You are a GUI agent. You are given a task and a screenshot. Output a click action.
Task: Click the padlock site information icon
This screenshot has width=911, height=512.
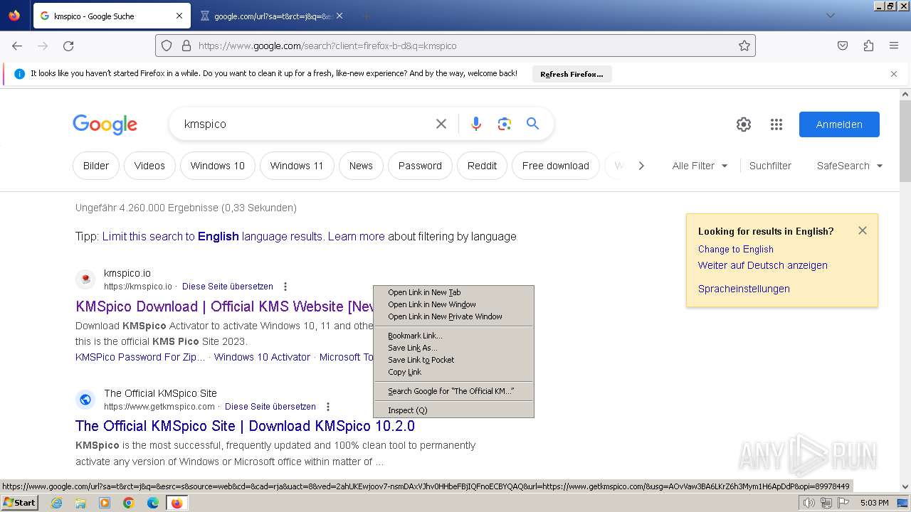tap(186, 46)
